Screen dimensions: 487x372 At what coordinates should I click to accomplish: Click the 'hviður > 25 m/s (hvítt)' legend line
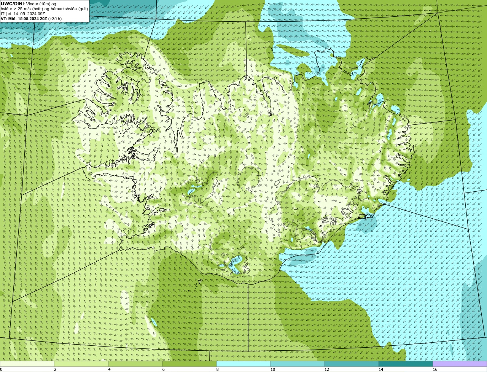[23, 9]
